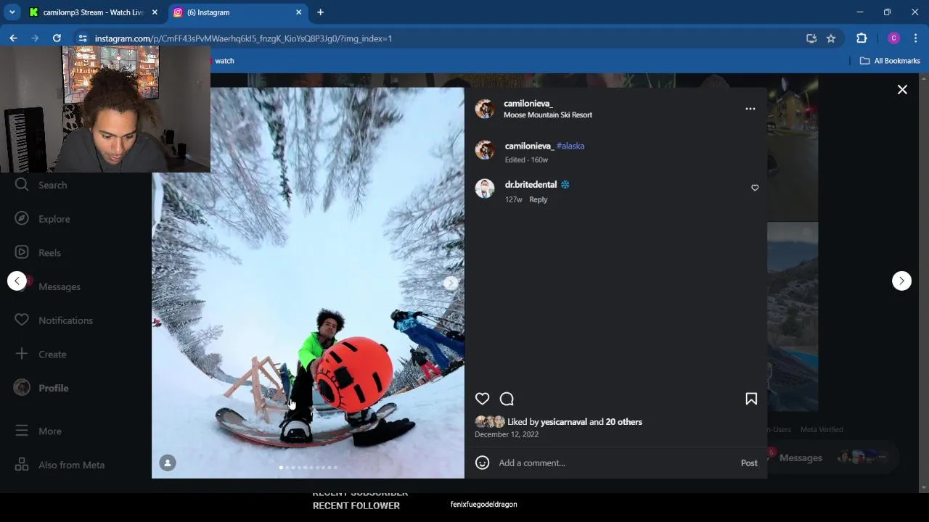Go to next post arrow

click(x=901, y=281)
